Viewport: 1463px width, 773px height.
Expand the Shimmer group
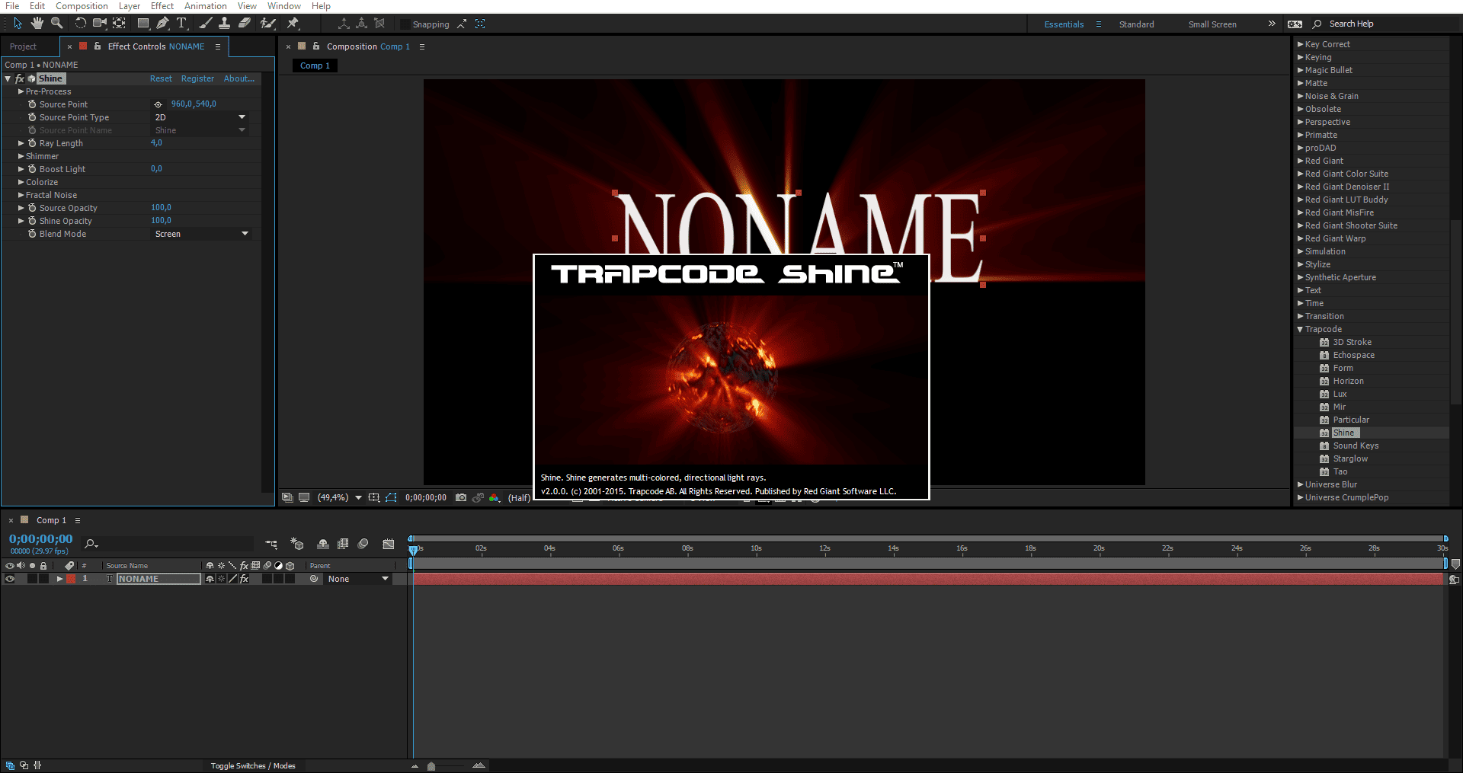tap(21, 156)
